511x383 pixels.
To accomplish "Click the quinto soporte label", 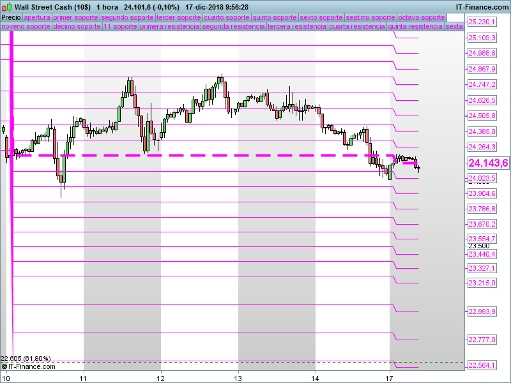I will (275, 18).
